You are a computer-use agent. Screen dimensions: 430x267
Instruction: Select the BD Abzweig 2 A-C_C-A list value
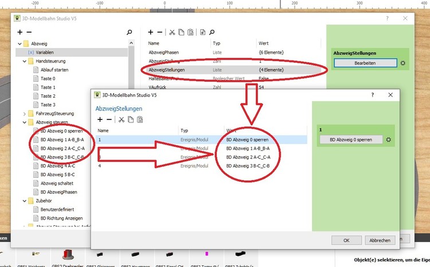click(x=248, y=157)
